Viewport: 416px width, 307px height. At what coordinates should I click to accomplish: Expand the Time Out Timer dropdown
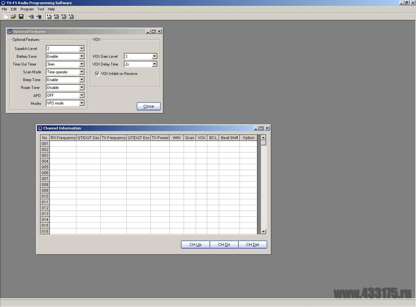[x=82, y=64]
